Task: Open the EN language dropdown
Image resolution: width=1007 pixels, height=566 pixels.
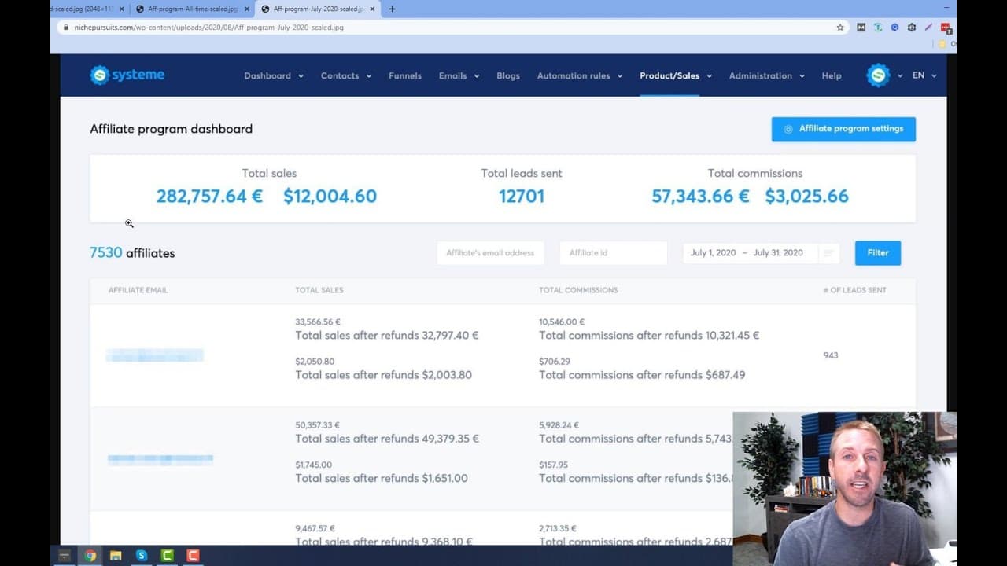Action: (924, 75)
